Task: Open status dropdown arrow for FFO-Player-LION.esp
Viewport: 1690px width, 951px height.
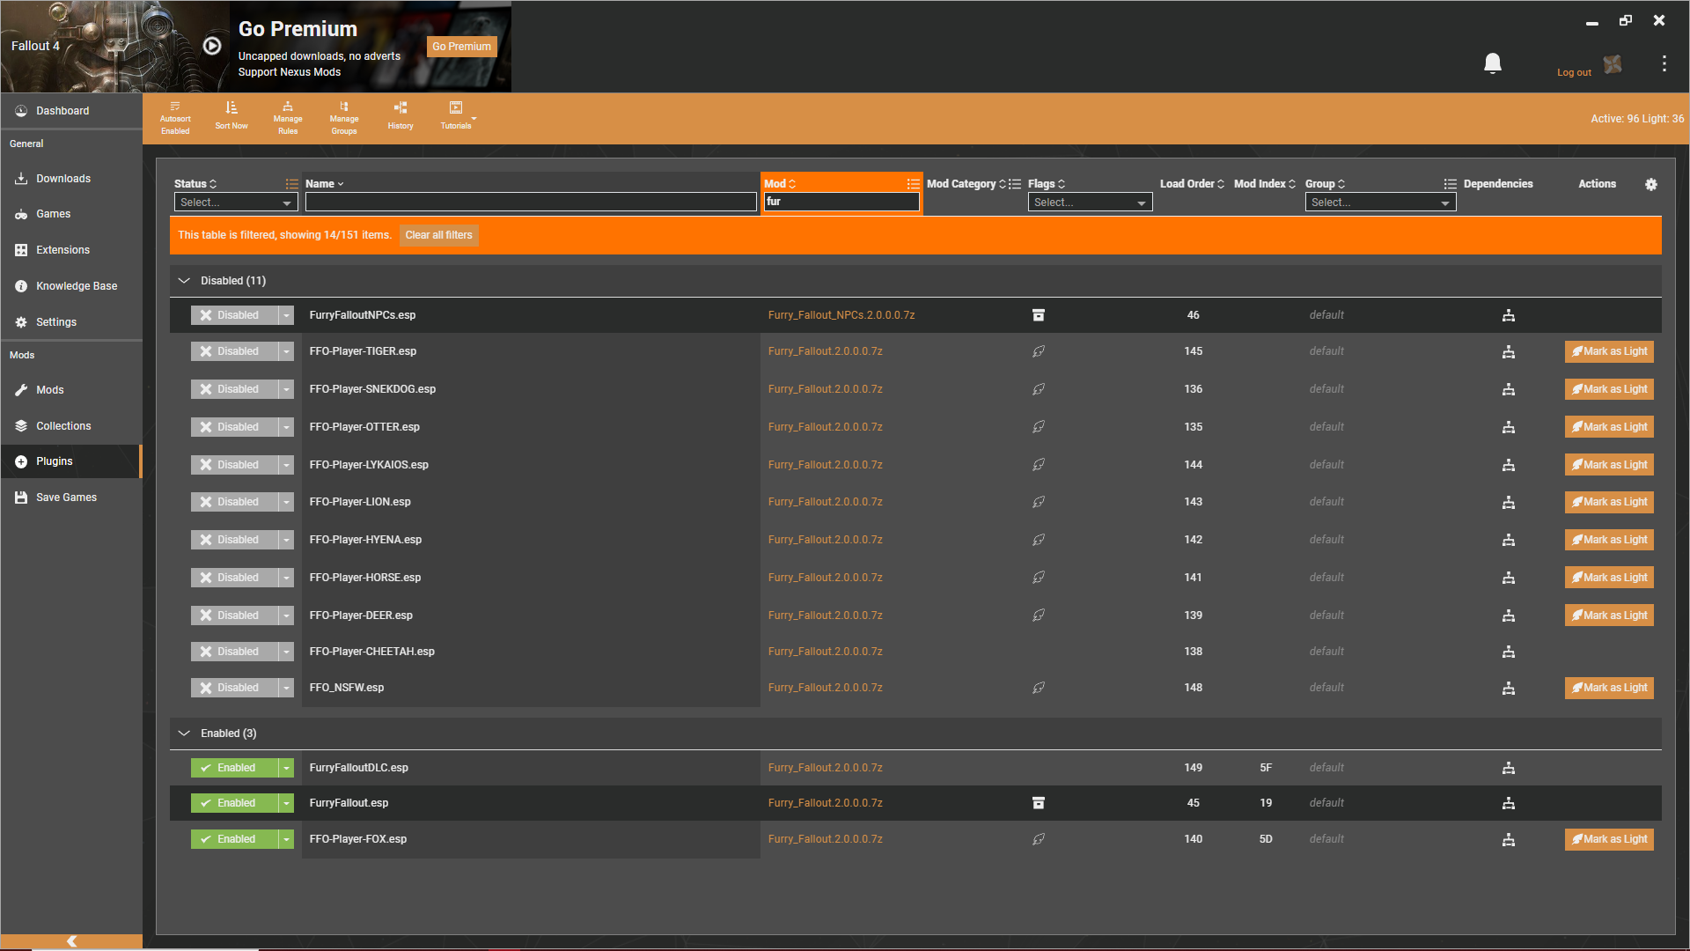Action: (286, 502)
